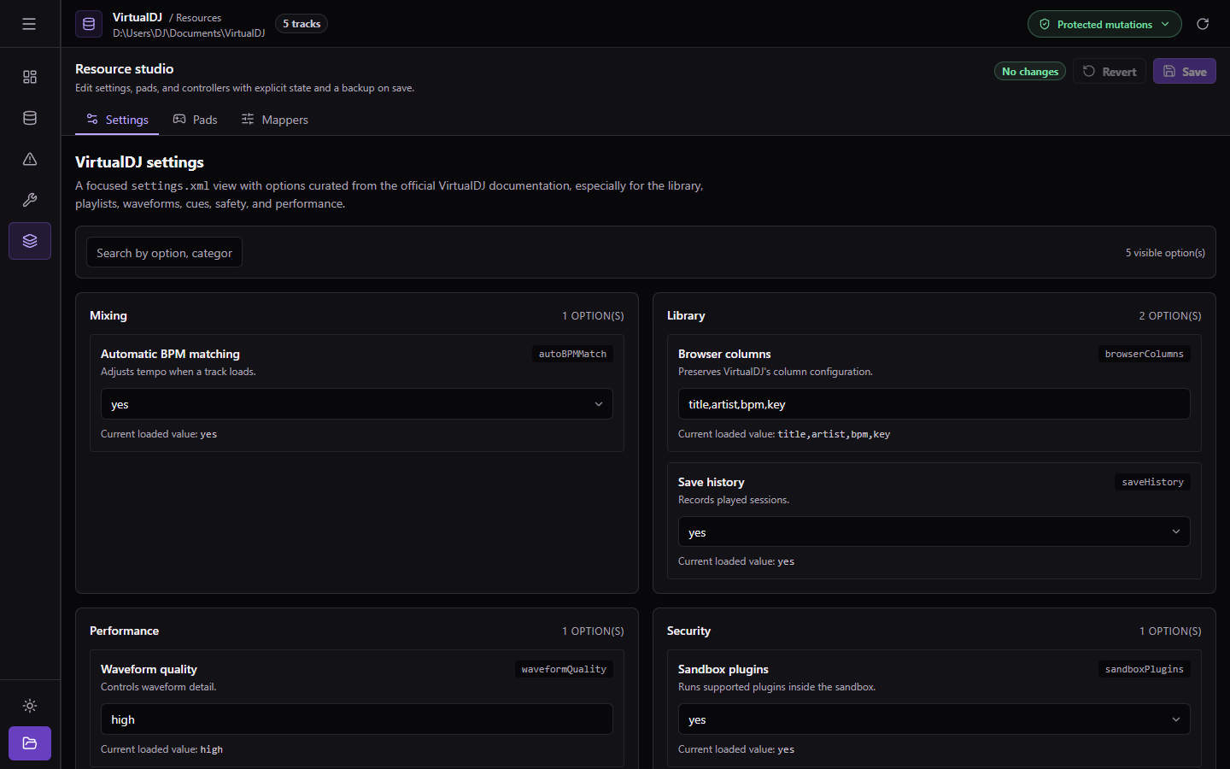Image resolution: width=1230 pixels, height=769 pixels.
Task: Click the No changes status badge
Action: pyautogui.click(x=1030, y=71)
